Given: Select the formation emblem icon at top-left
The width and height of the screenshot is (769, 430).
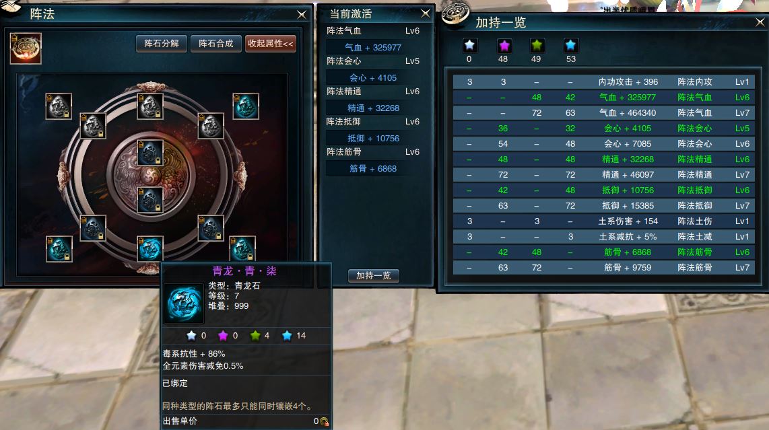Looking at the screenshot, I should pos(26,48).
